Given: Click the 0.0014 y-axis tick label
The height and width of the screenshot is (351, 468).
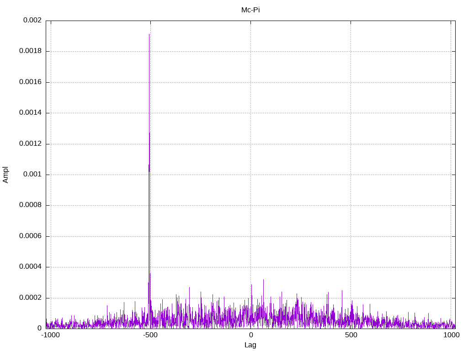Looking at the screenshot, I should (x=30, y=113).
